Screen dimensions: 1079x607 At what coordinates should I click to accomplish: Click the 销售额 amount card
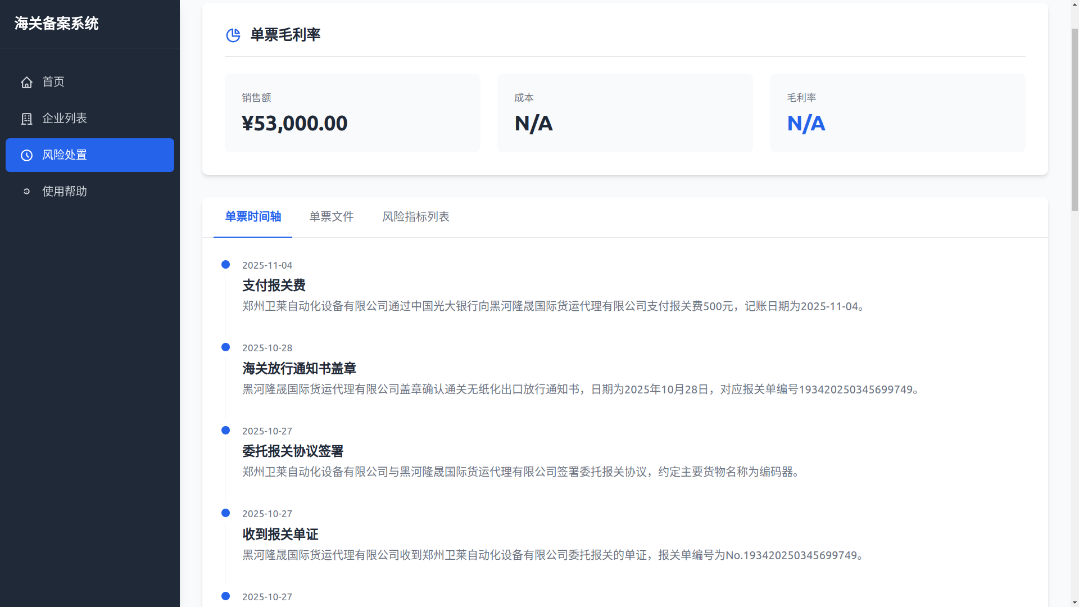352,112
